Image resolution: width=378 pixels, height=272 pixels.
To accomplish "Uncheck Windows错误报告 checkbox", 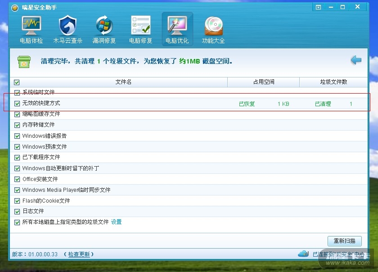I will click(x=17, y=136).
